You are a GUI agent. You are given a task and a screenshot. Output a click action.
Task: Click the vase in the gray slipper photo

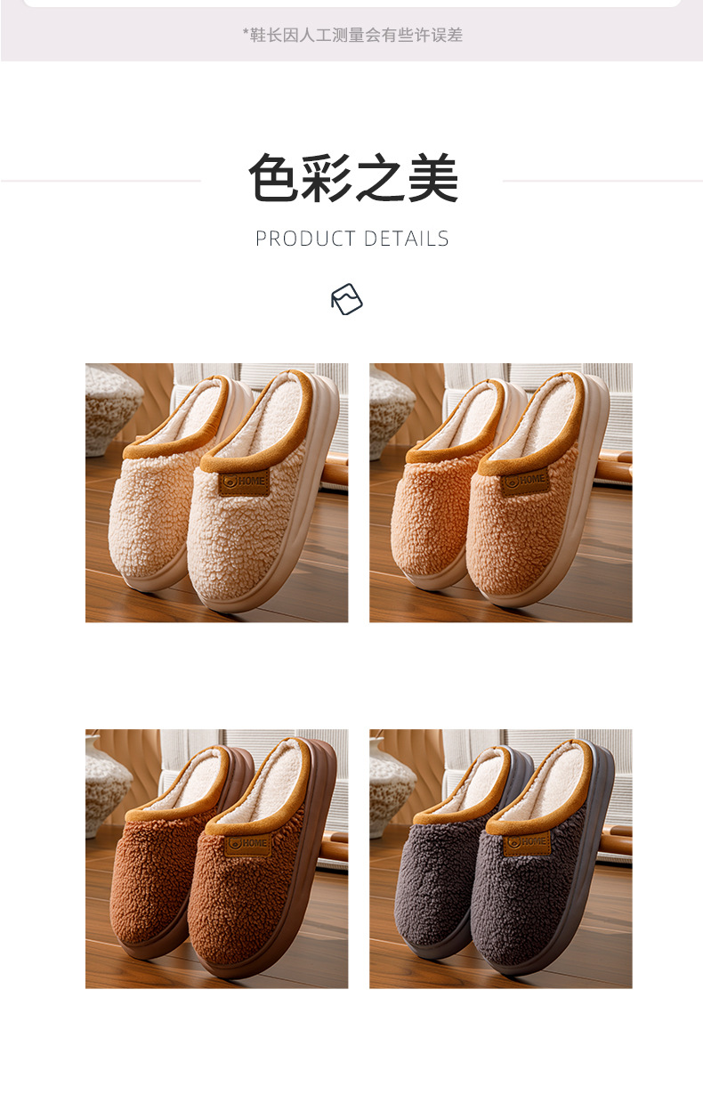point(391,777)
